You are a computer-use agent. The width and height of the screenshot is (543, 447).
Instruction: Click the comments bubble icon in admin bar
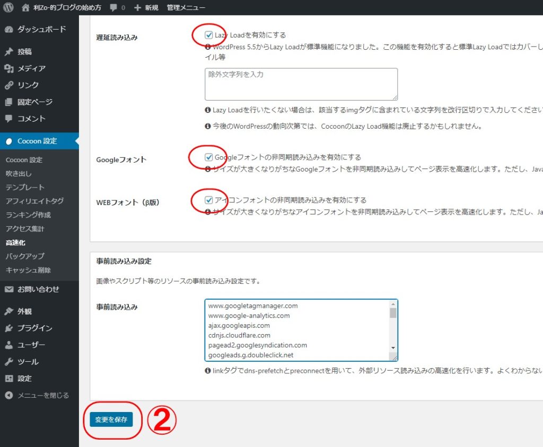113,8
